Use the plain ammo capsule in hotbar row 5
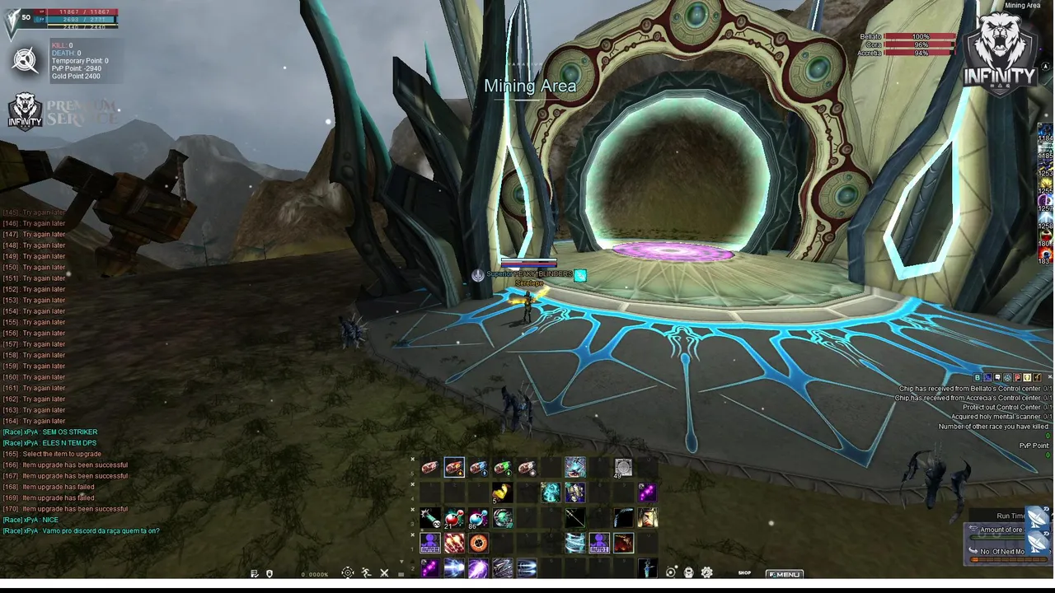The width and height of the screenshot is (1055, 593). coord(430,467)
